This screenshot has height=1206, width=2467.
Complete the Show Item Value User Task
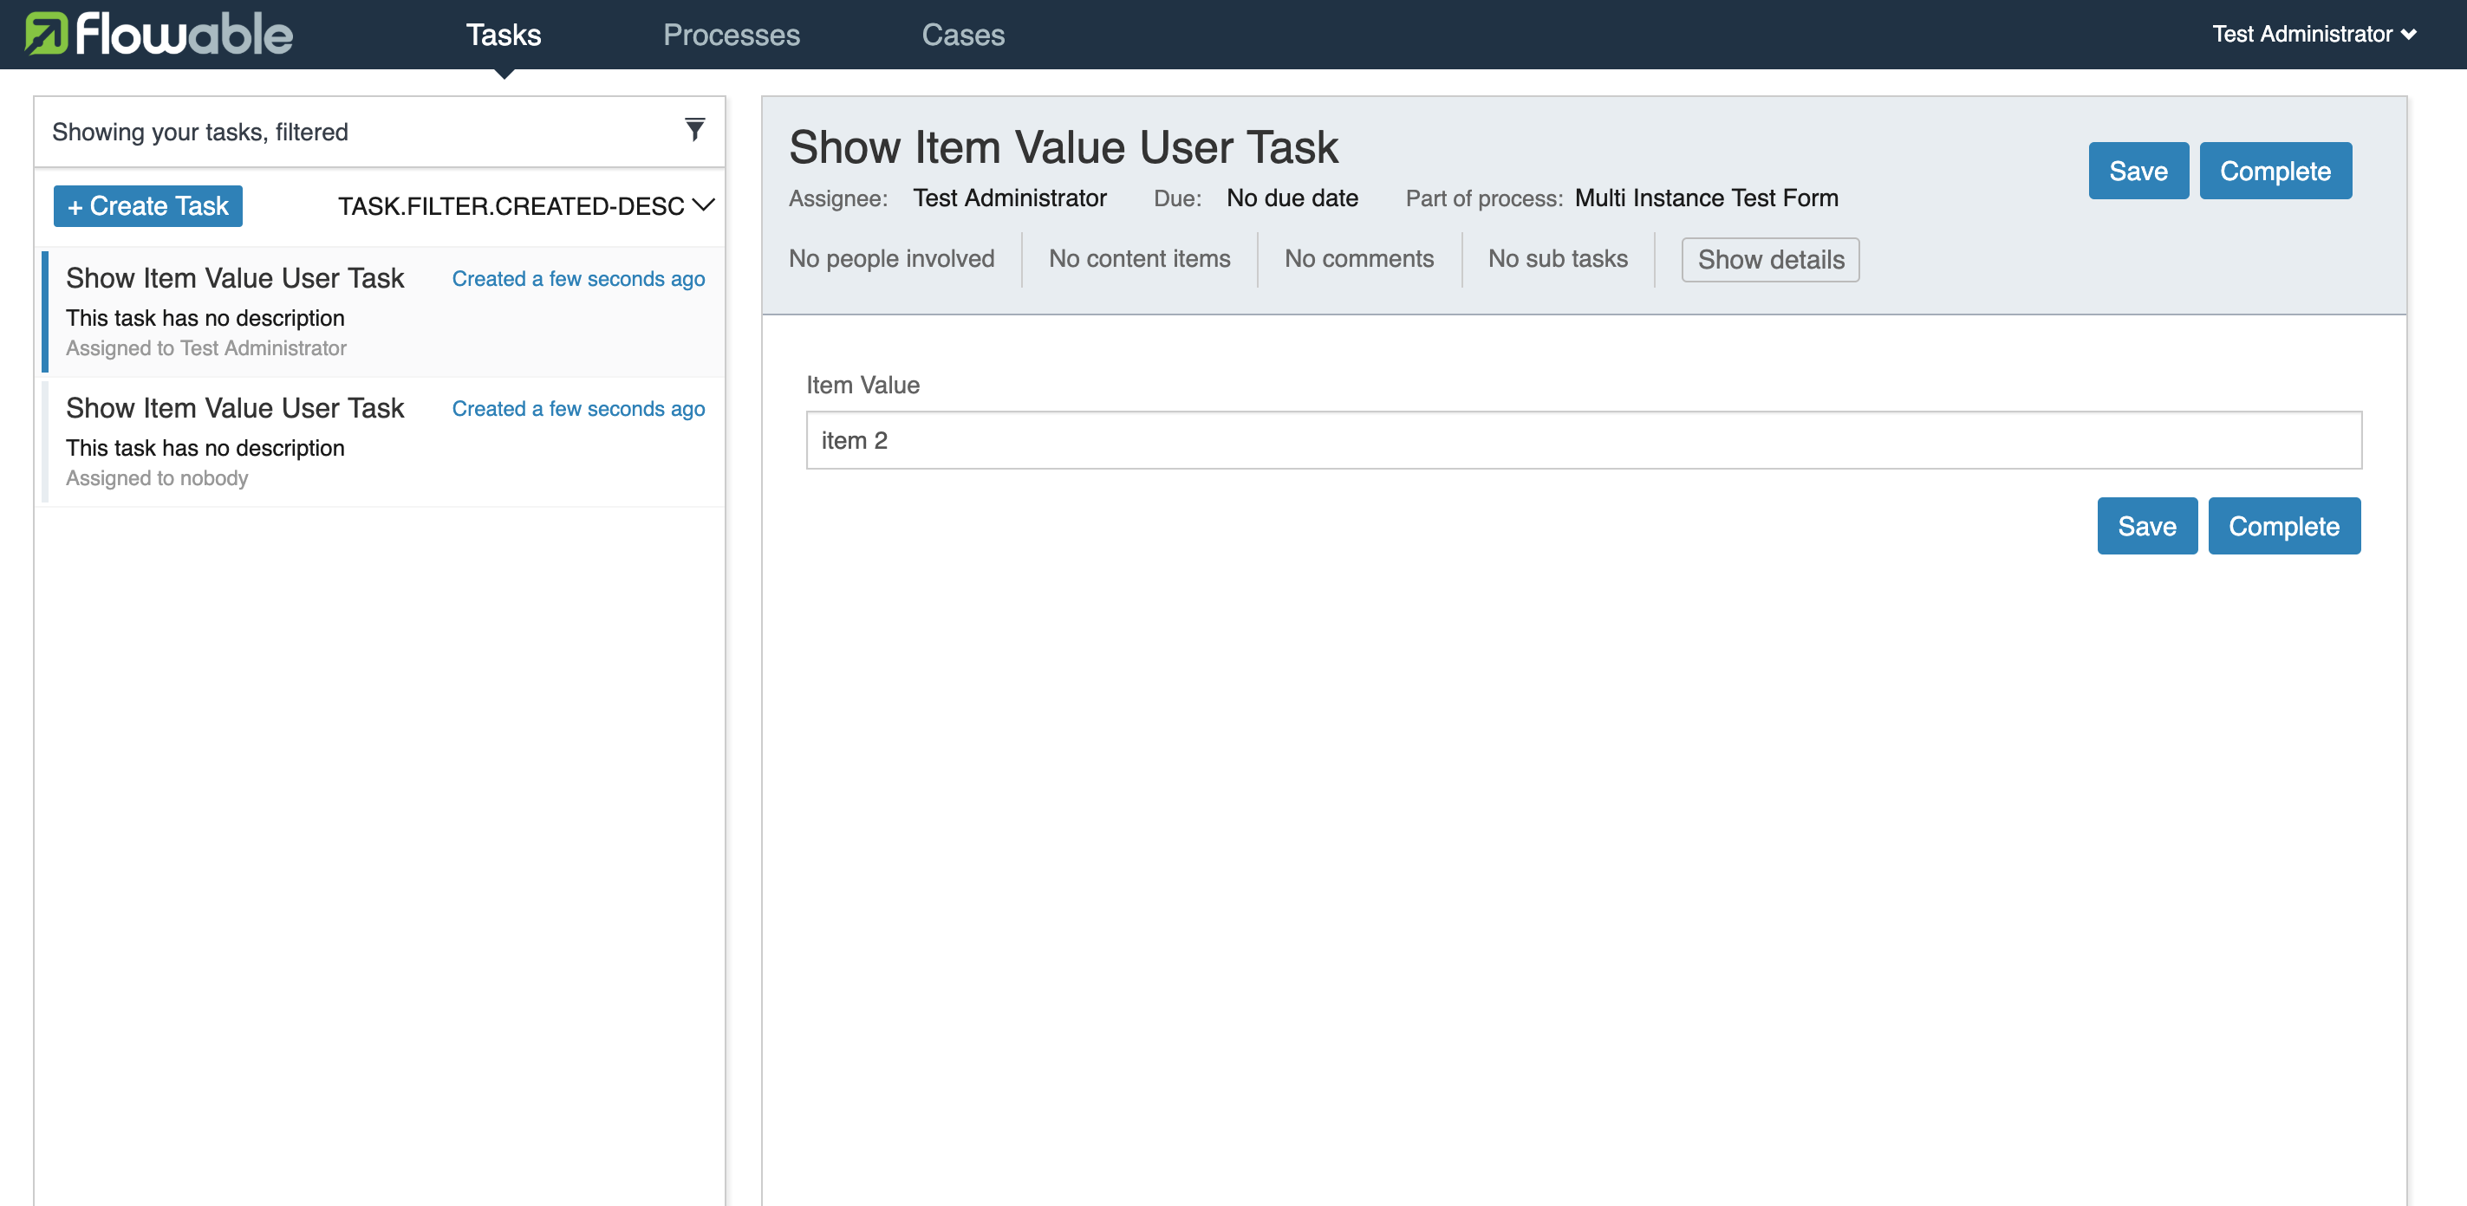pos(2285,526)
